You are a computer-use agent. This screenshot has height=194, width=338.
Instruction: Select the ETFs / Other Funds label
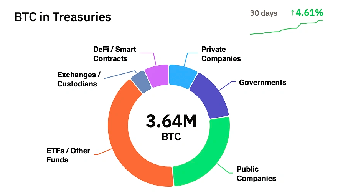pos(68,155)
